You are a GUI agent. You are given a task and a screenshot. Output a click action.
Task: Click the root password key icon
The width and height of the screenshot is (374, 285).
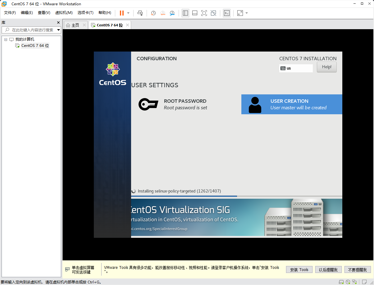pyautogui.click(x=148, y=104)
